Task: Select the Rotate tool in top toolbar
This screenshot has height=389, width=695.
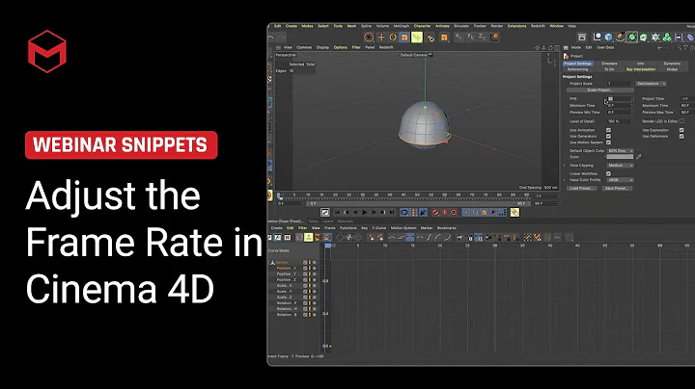Action: [x=393, y=38]
